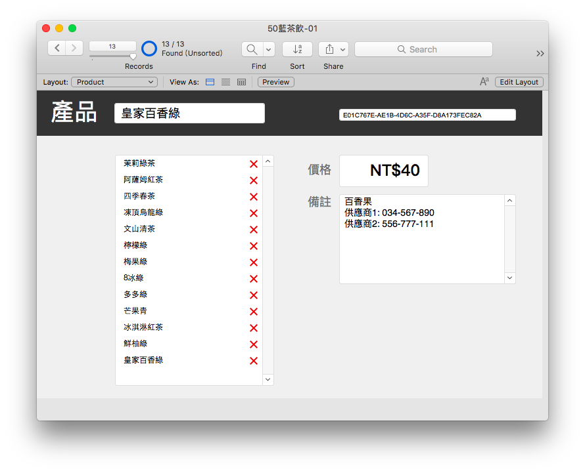Click the blue found-set circle icon
This screenshot has height=473, width=585.
[x=149, y=49]
